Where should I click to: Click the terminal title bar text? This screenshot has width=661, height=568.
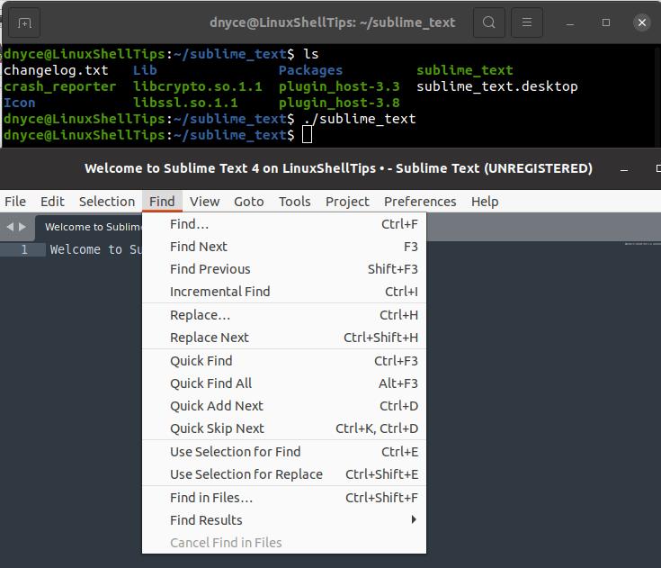coord(332,23)
